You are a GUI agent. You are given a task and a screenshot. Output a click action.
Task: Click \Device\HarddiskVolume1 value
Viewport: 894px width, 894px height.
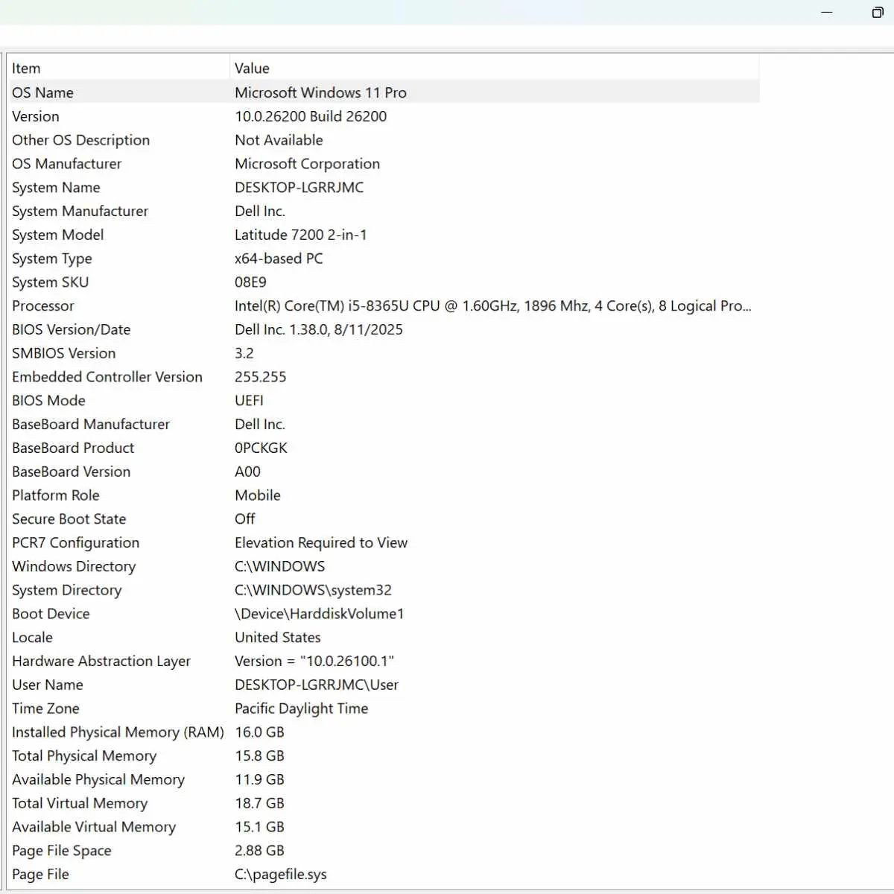point(319,614)
